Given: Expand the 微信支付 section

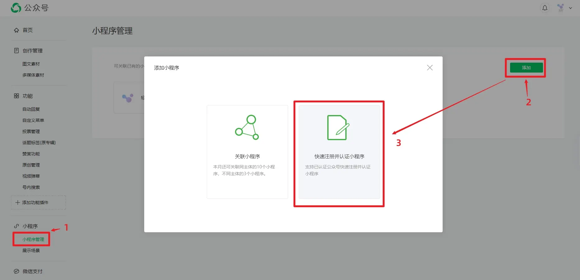Looking at the screenshot, I should (x=32, y=271).
